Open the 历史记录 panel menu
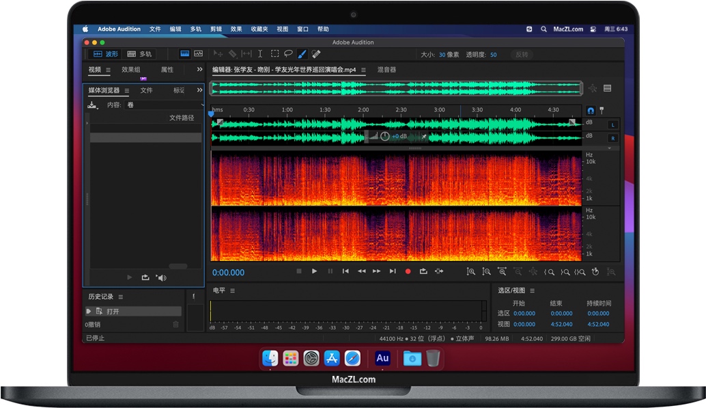 pyautogui.click(x=121, y=297)
